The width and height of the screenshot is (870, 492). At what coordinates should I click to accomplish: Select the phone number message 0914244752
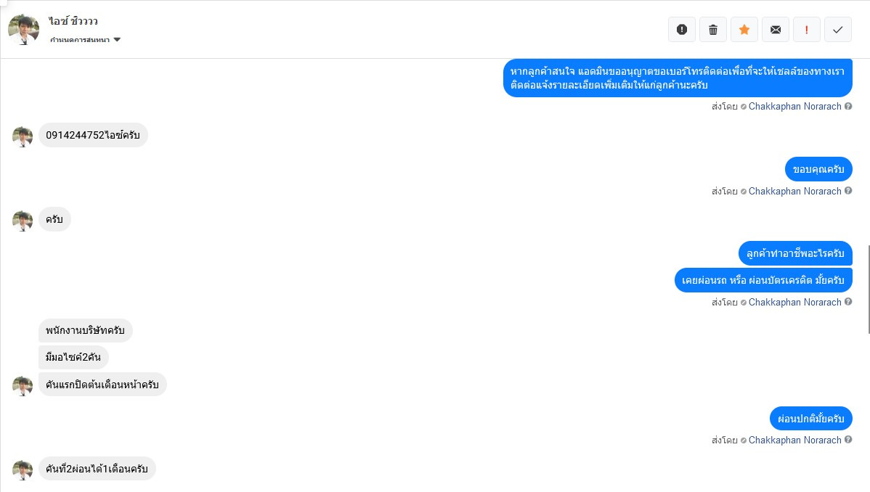coord(93,136)
